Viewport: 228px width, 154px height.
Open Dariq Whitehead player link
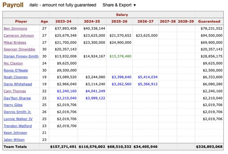click(x=18, y=84)
